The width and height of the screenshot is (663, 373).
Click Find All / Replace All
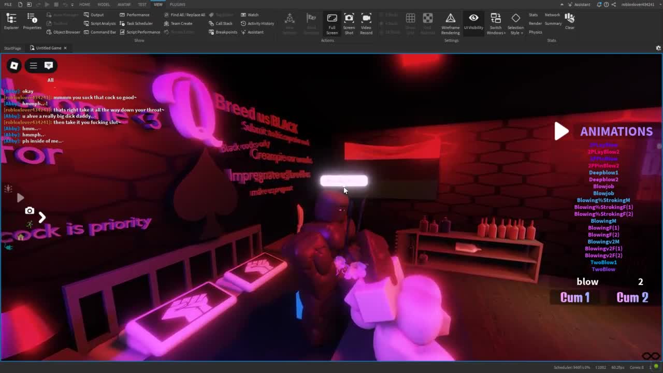click(x=184, y=15)
